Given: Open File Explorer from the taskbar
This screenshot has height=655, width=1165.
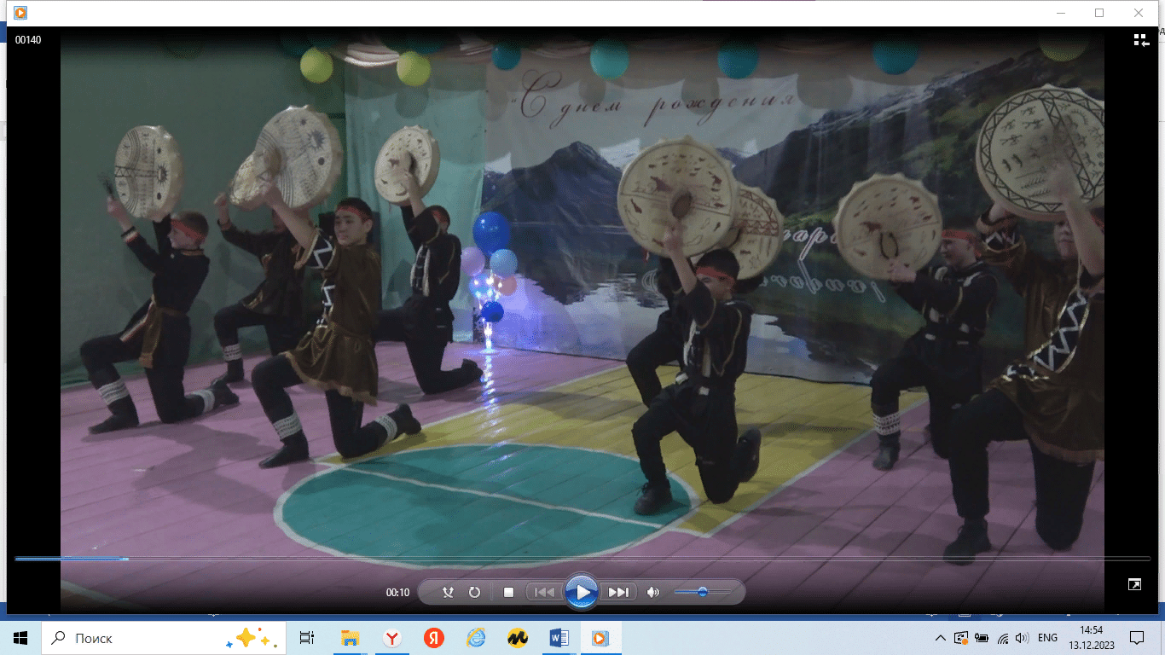Looking at the screenshot, I should point(350,638).
